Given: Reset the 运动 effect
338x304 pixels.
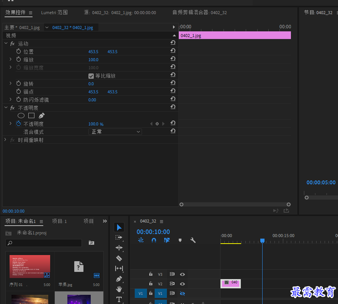Looking at the screenshot, I should [173, 42].
